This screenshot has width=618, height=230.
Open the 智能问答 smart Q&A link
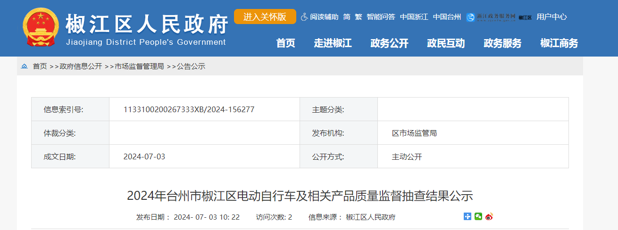tap(381, 17)
